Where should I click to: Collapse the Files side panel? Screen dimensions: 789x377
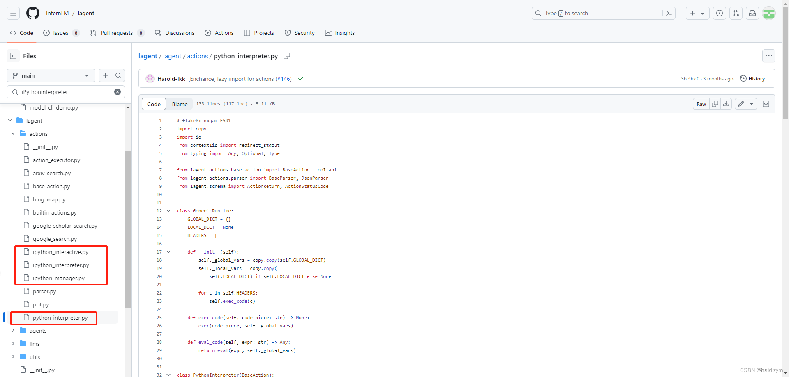(13, 56)
